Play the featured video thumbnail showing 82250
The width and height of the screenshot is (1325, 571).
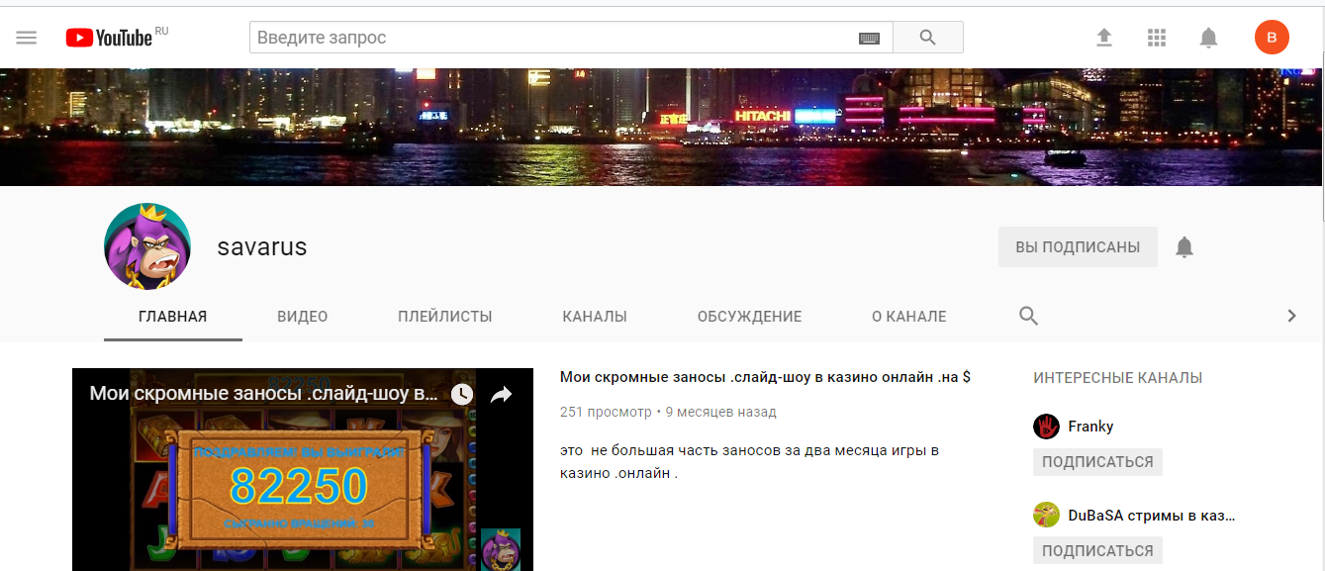coord(303,470)
